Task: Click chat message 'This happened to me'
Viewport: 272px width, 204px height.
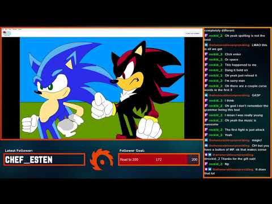Action: 240,65
